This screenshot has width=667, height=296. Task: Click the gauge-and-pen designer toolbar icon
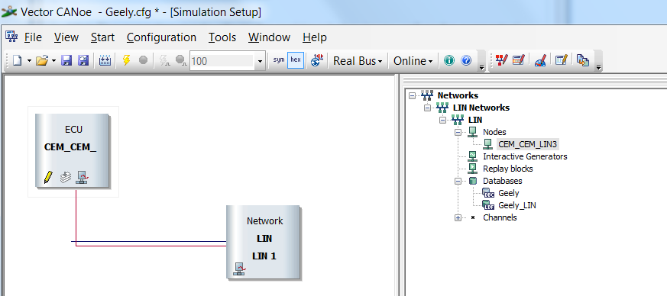(540, 61)
